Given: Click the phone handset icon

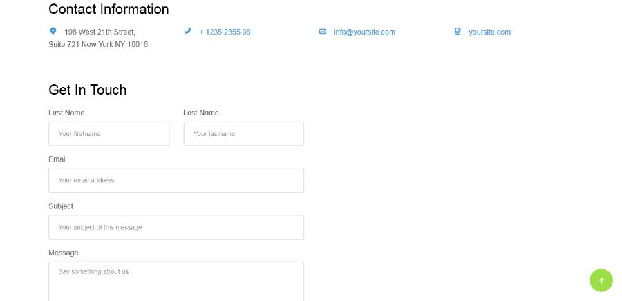Looking at the screenshot, I should click(187, 30).
